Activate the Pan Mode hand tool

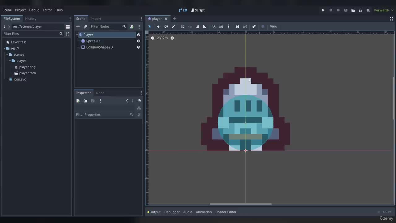[197, 26]
